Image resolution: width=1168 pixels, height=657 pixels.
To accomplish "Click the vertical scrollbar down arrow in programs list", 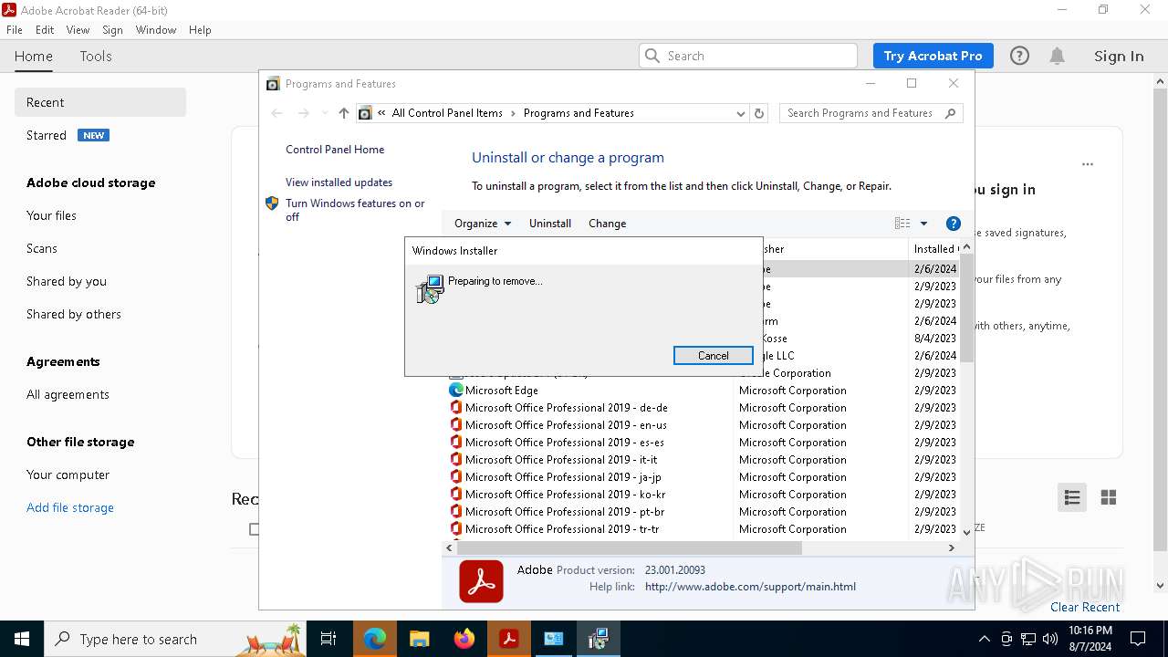I will click(966, 531).
